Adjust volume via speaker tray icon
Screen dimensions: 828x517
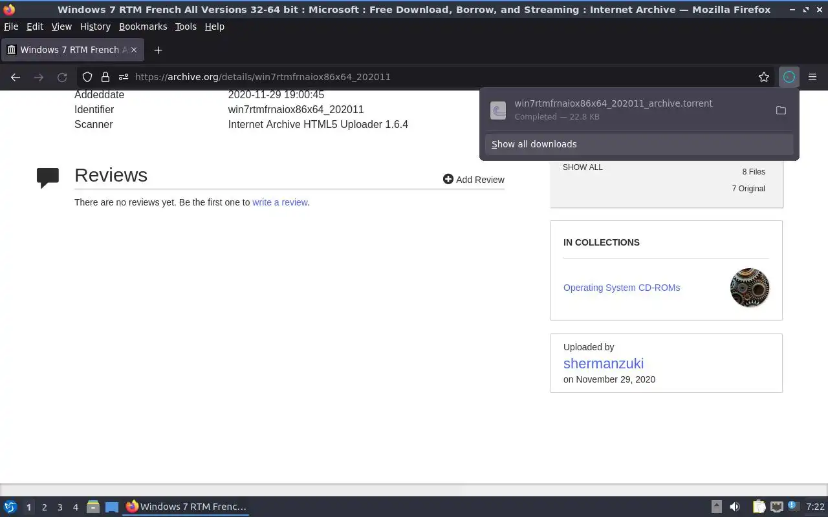pos(735,507)
